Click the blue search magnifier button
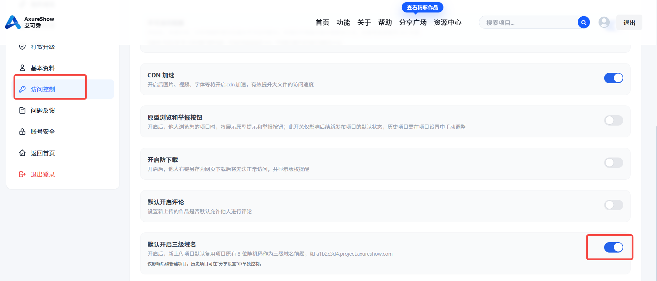657x281 pixels. click(584, 23)
